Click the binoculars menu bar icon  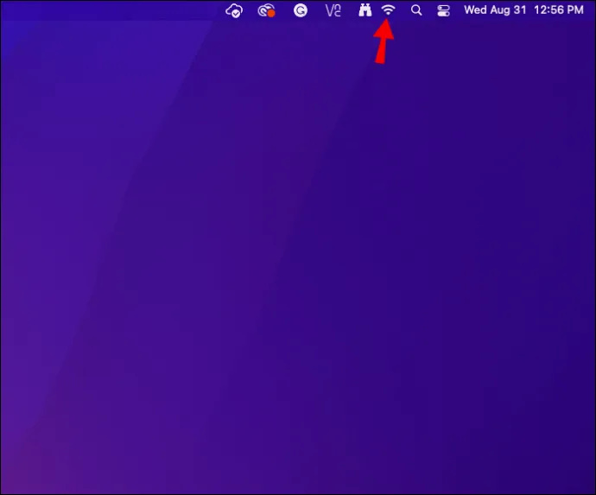[365, 10]
